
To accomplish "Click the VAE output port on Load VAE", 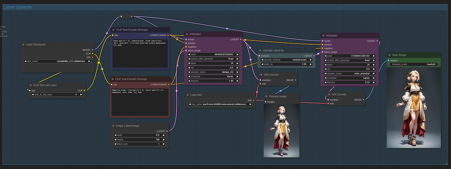I will click(x=253, y=100).
